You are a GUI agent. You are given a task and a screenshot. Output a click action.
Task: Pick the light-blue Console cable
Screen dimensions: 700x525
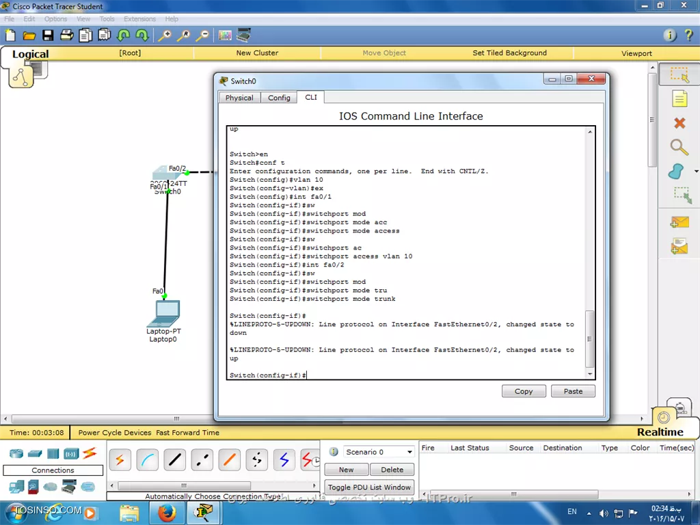147,460
